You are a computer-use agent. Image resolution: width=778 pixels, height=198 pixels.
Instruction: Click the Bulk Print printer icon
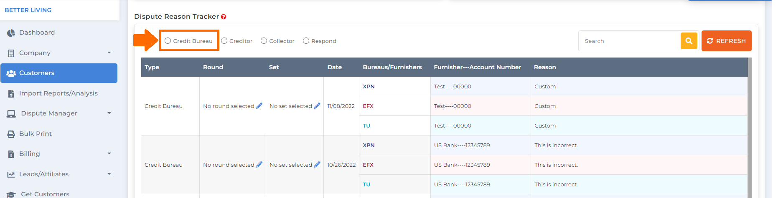click(11, 134)
